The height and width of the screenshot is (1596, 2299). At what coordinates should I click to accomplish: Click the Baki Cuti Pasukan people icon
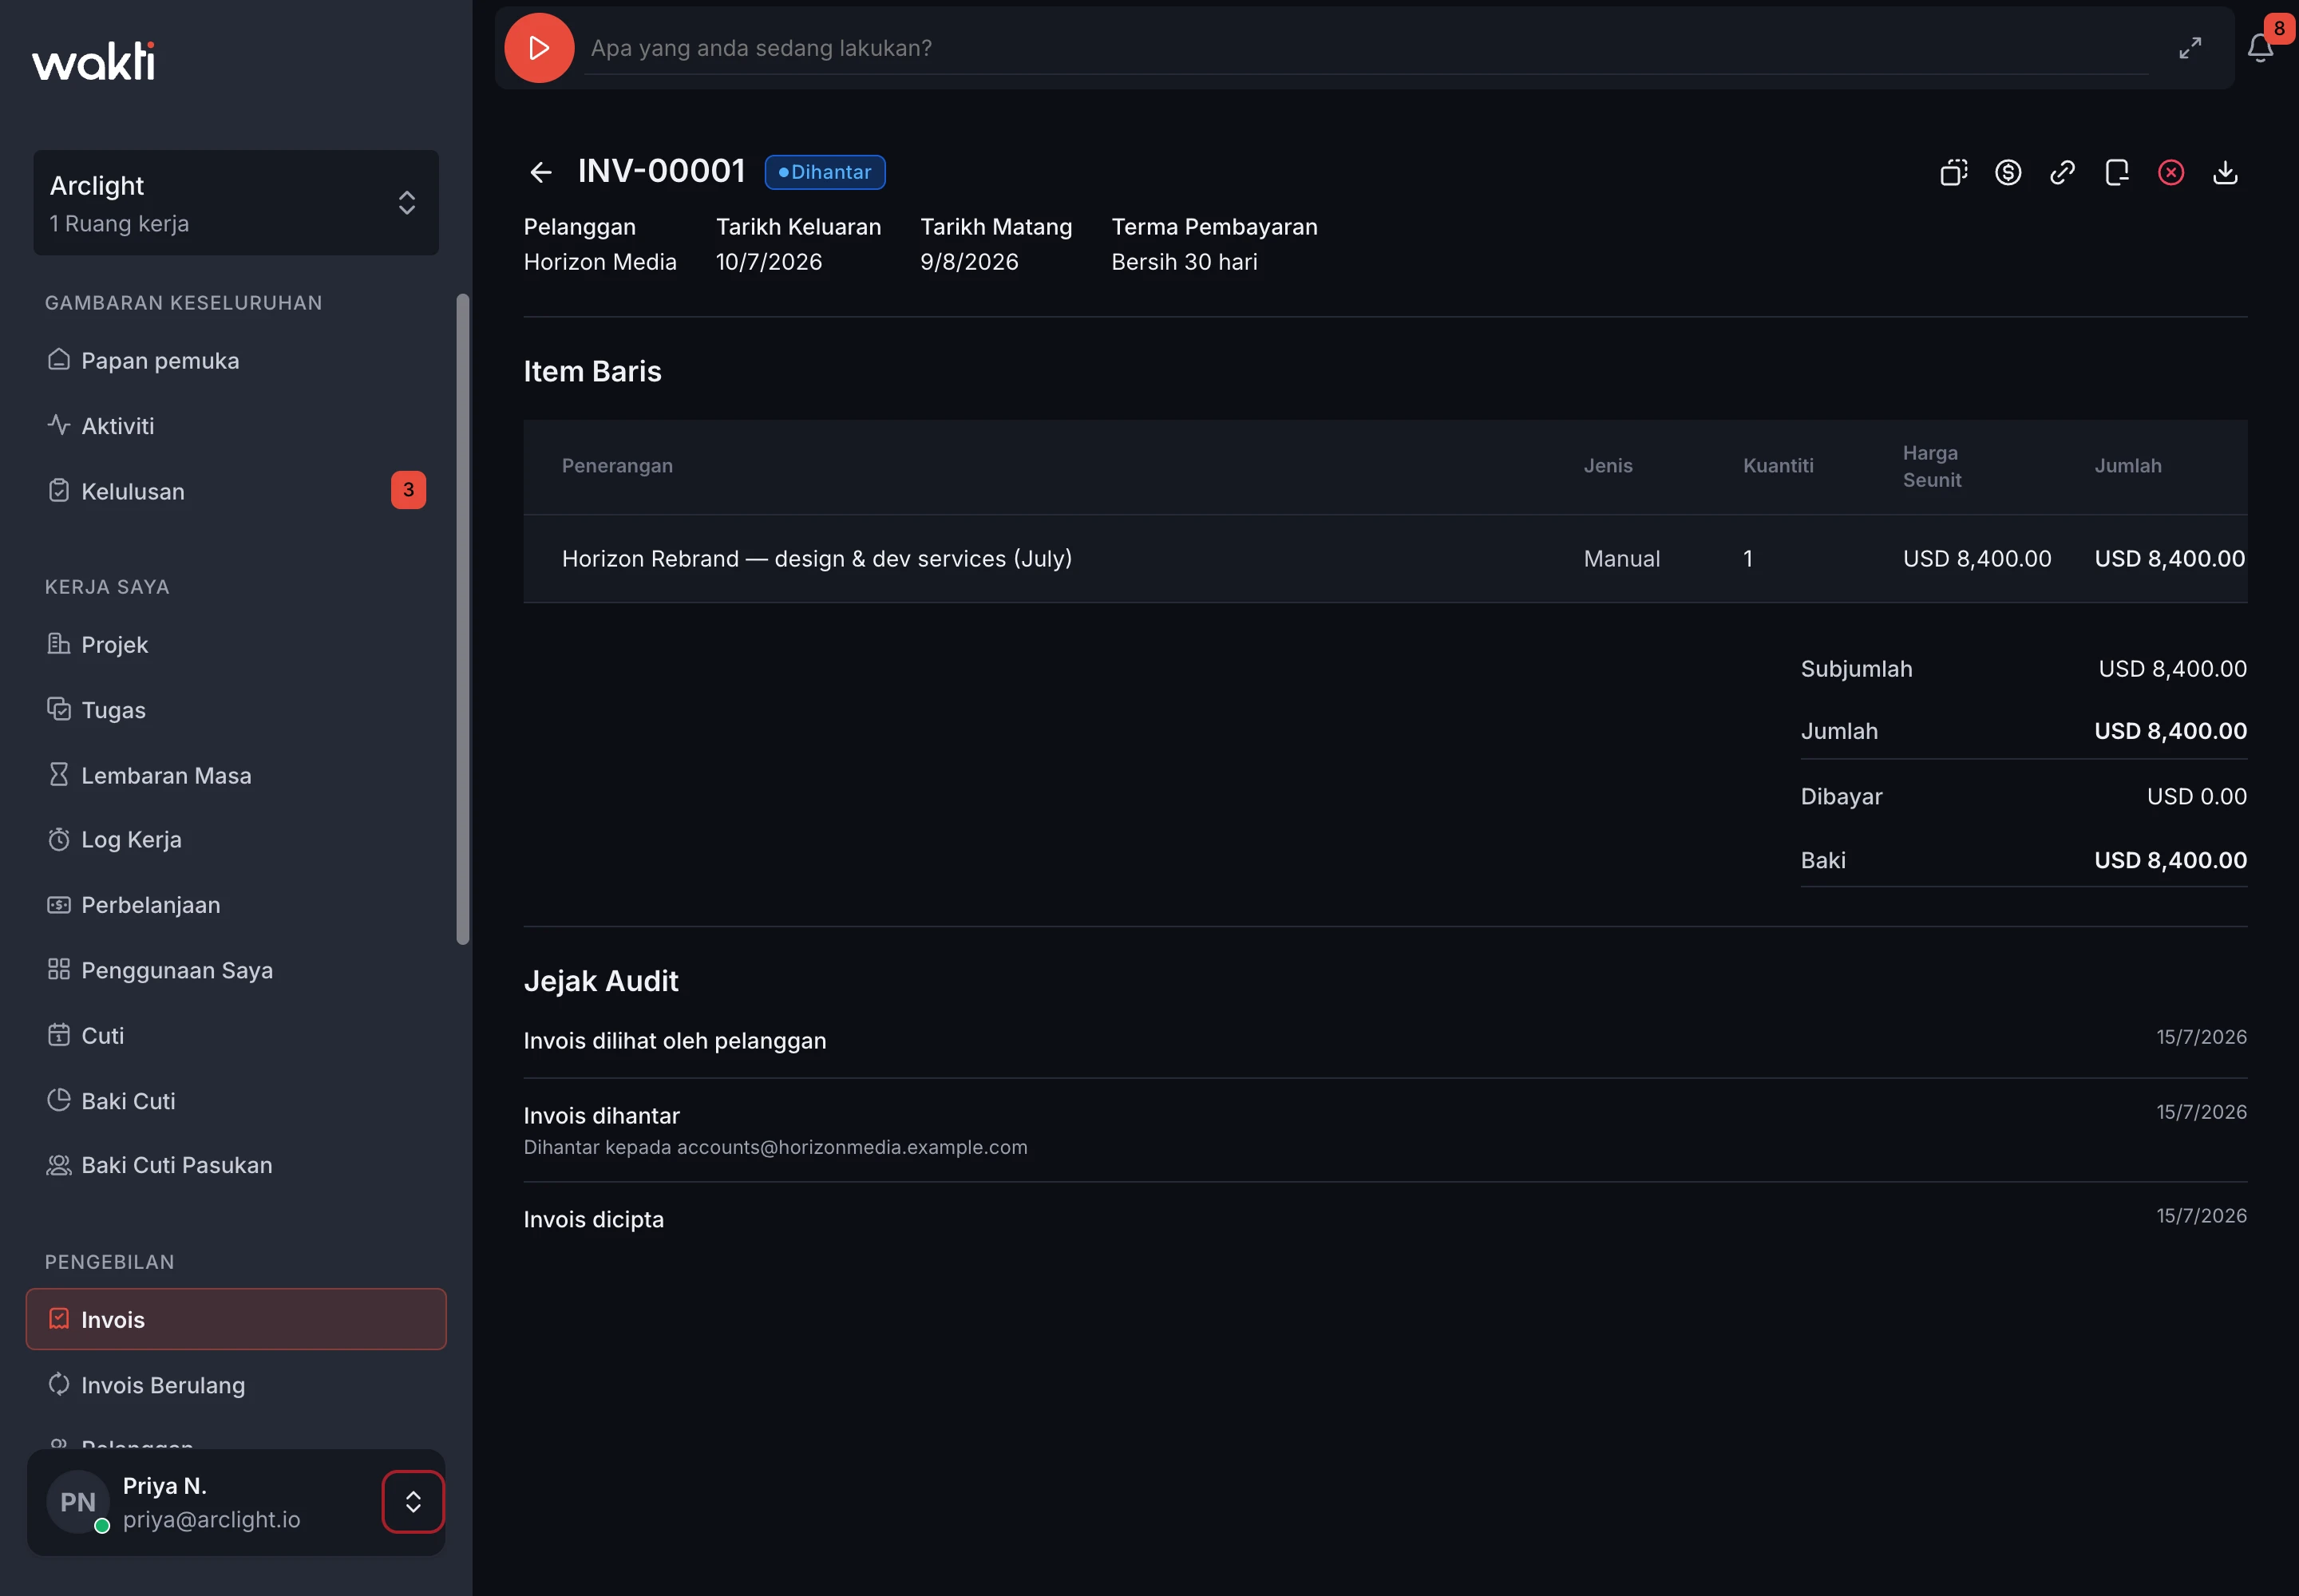59,1165
